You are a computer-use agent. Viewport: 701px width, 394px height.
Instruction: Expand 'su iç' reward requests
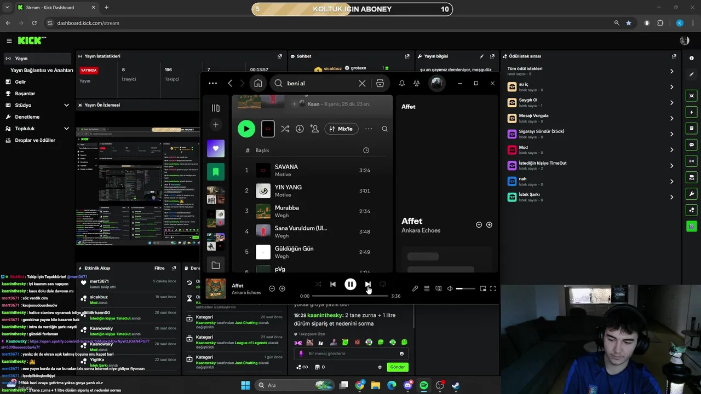[671, 87]
